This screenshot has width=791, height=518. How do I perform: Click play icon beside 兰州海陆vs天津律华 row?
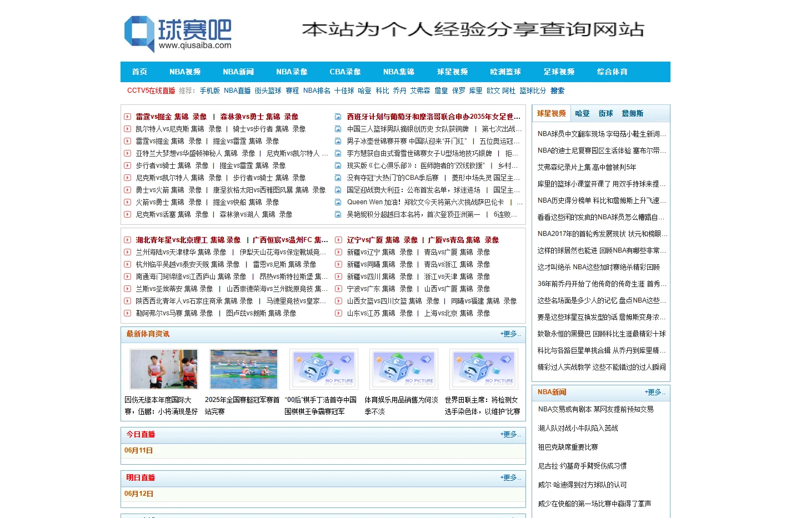(127, 252)
